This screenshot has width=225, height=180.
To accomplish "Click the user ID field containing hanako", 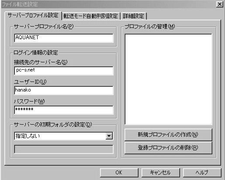I will tap(64, 90).
